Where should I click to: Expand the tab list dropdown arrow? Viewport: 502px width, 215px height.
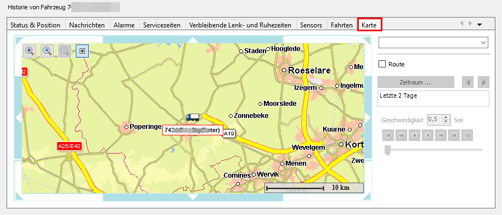tap(480, 24)
